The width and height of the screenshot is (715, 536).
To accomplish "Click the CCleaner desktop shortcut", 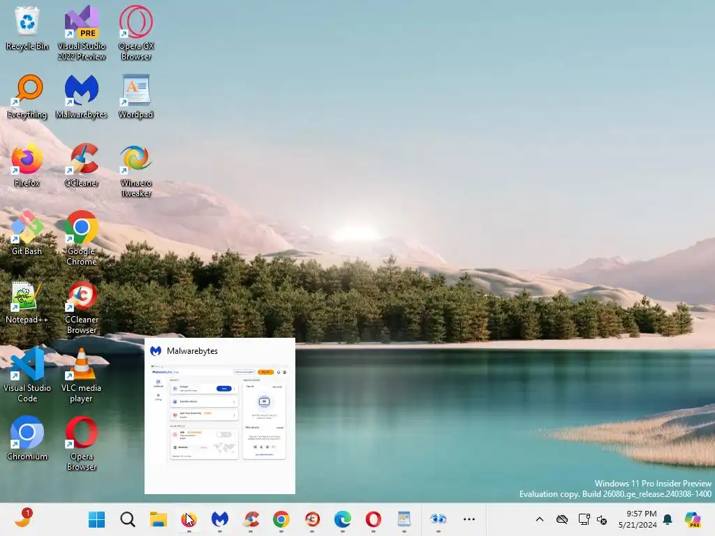I will coord(82,165).
